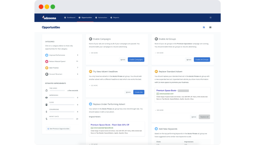Click the Replace Standard Advert icon

click(x=156, y=72)
